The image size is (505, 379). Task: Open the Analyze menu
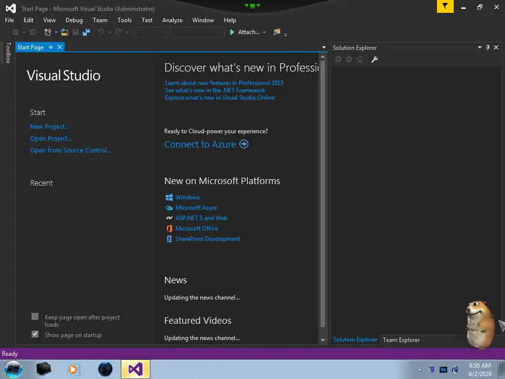[x=172, y=20]
